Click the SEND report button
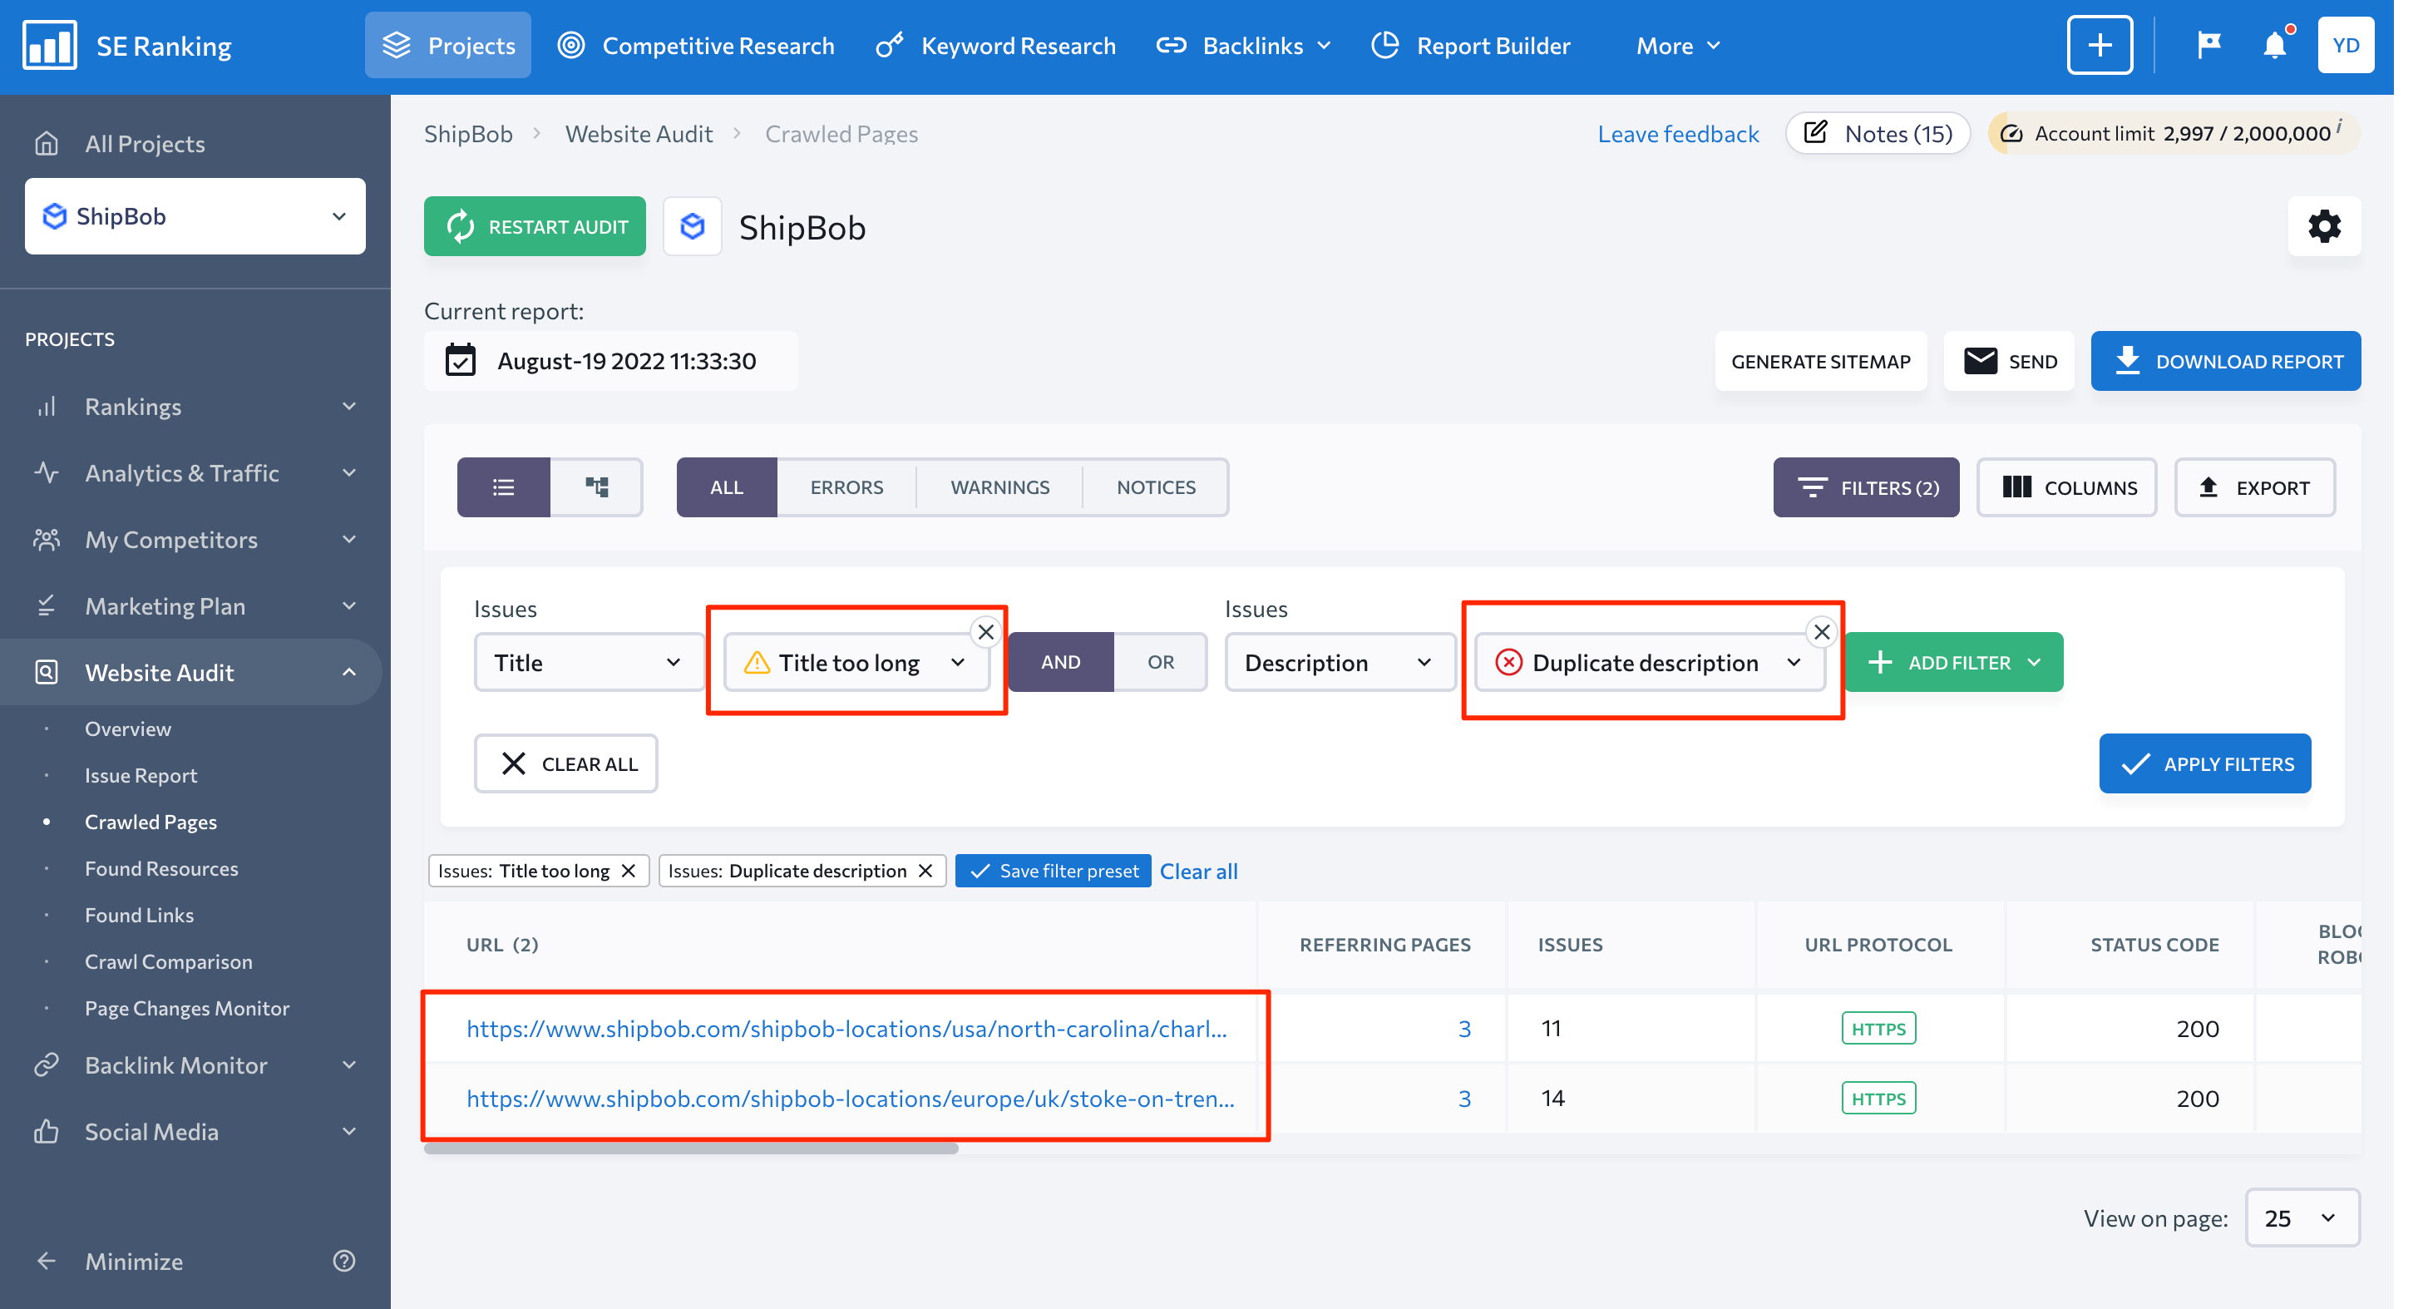The image size is (2428, 1309). (x=2009, y=361)
